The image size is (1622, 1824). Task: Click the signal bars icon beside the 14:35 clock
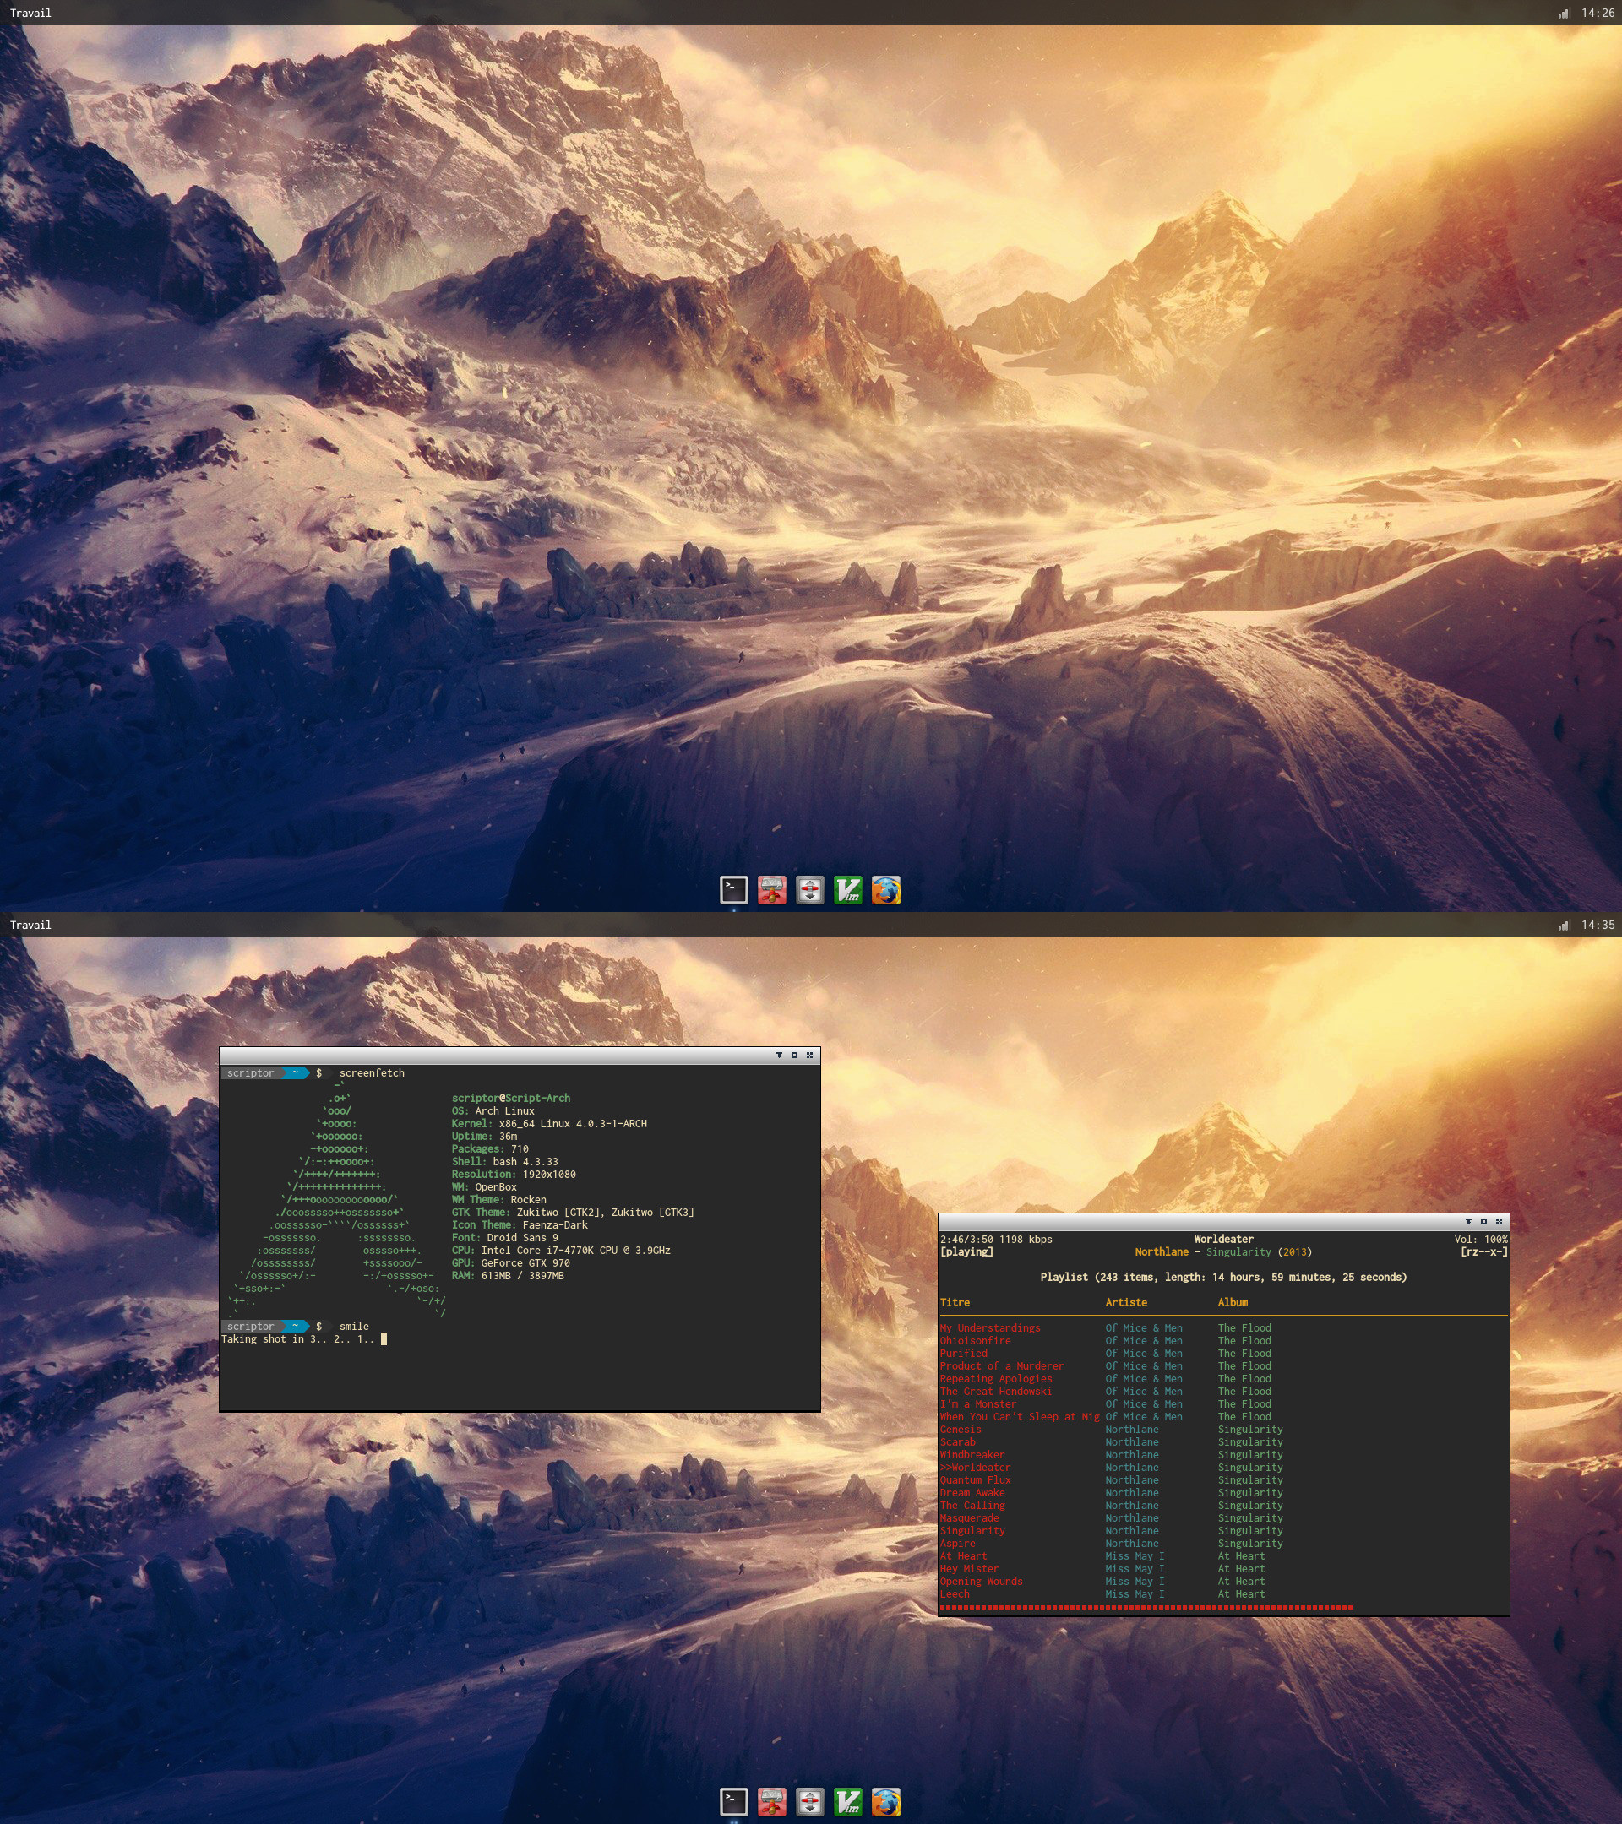click(1564, 926)
